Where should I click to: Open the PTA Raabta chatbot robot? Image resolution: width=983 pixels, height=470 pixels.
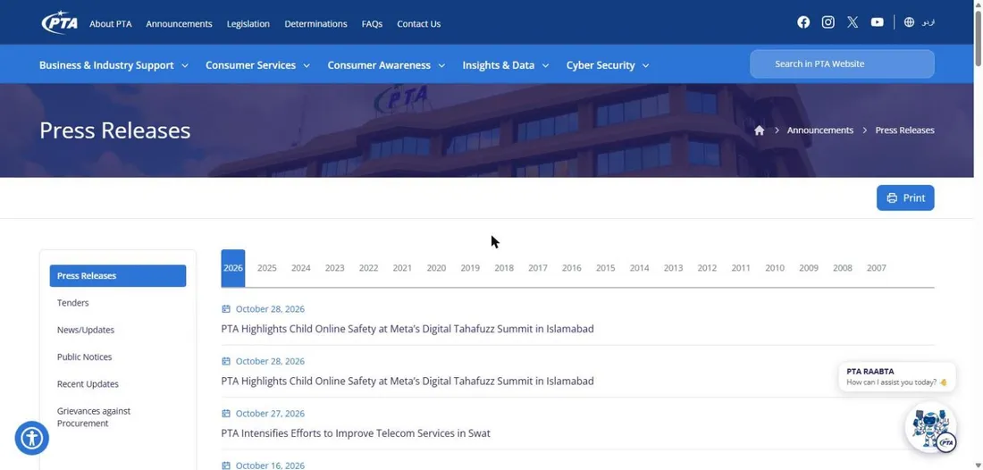pyautogui.click(x=931, y=427)
